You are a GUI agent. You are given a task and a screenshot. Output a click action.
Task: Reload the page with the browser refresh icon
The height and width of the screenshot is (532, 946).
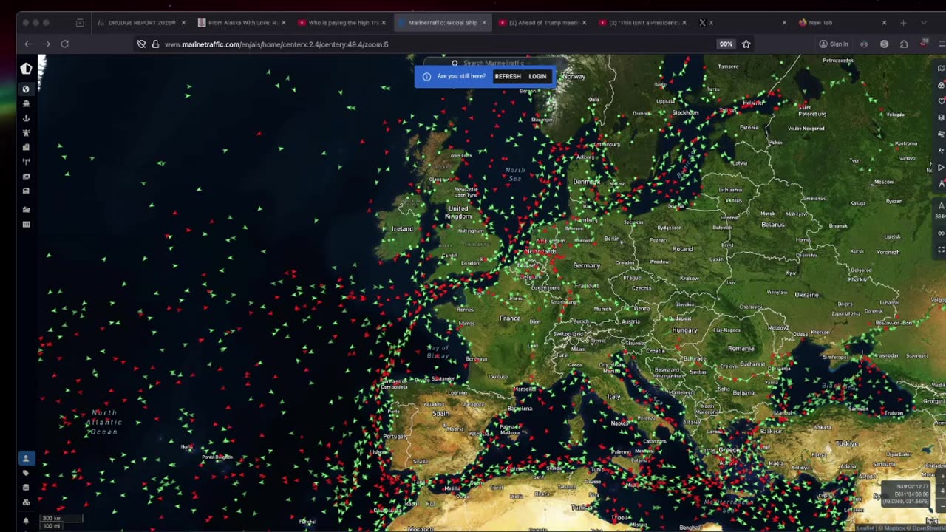tap(64, 44)
